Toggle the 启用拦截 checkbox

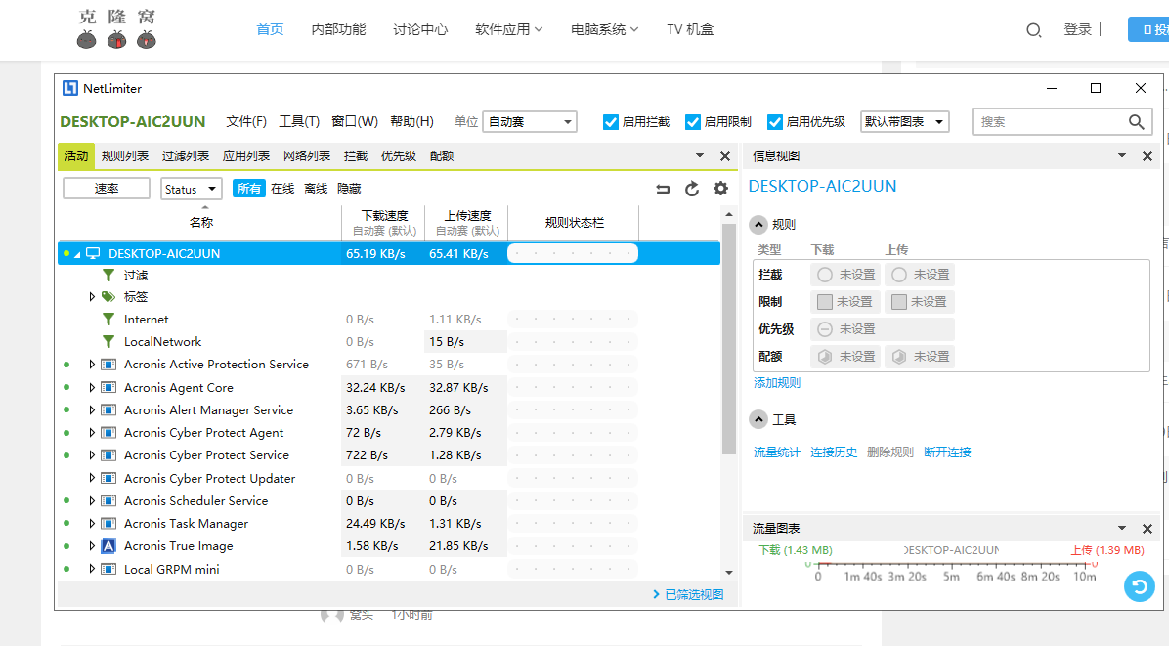(611, 122)
